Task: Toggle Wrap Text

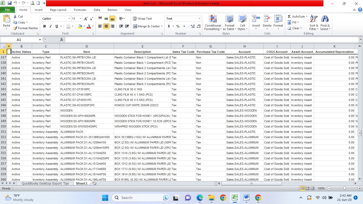Action: pos(142,19)
